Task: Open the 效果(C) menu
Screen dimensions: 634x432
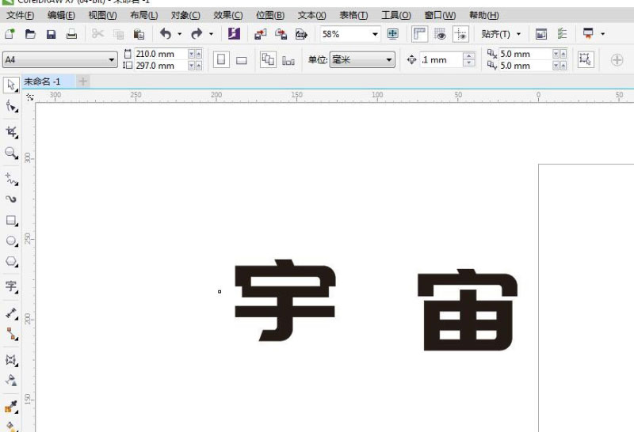Action: 227,15
